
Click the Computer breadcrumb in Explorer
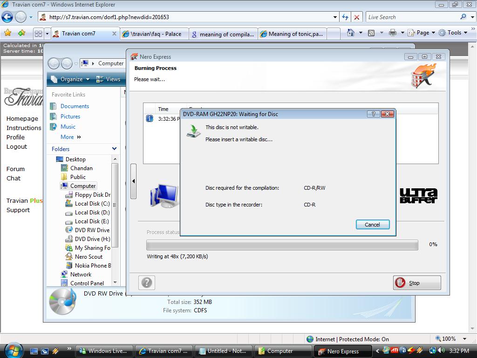pyautogui.click(x=111, y=63)
